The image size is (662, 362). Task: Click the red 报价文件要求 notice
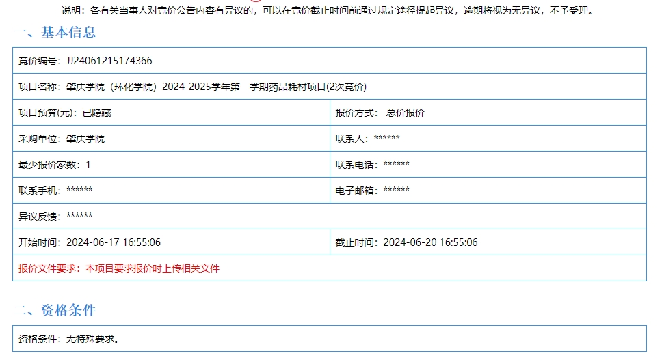click(x=119, y=268)
